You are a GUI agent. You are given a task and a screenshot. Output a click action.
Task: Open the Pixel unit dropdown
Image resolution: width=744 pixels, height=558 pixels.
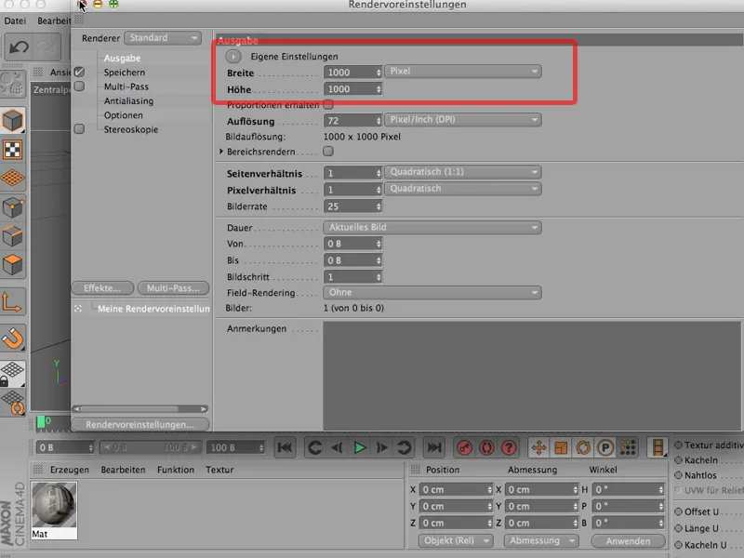(x=462, y=72)
